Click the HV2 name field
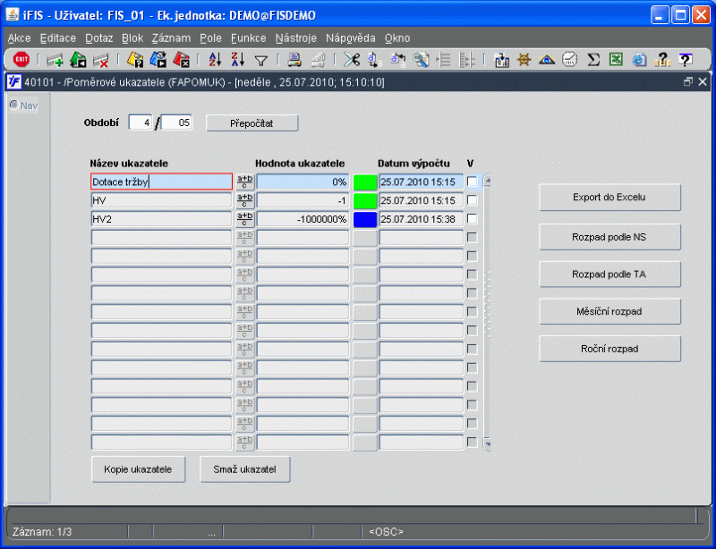Viewport: 716px width, 549px height. coord(162,219)
